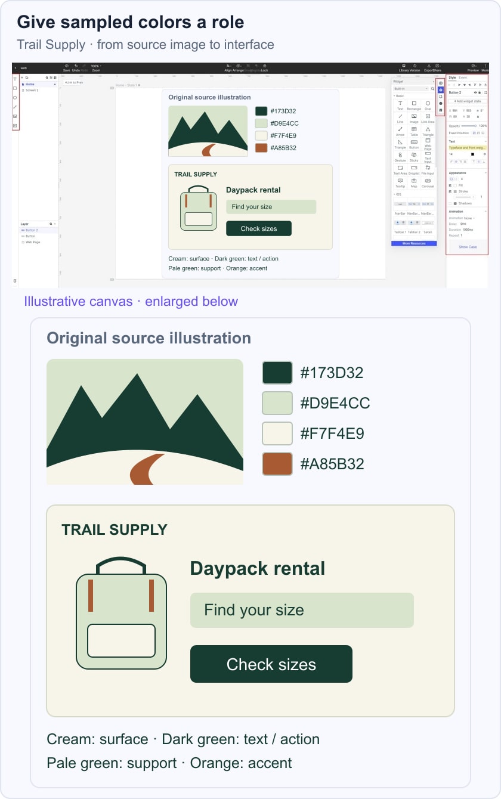The height and width of the screenshot is (799, 501).
Task: Click the black text color swatch
Action: (x=472, y=154)
